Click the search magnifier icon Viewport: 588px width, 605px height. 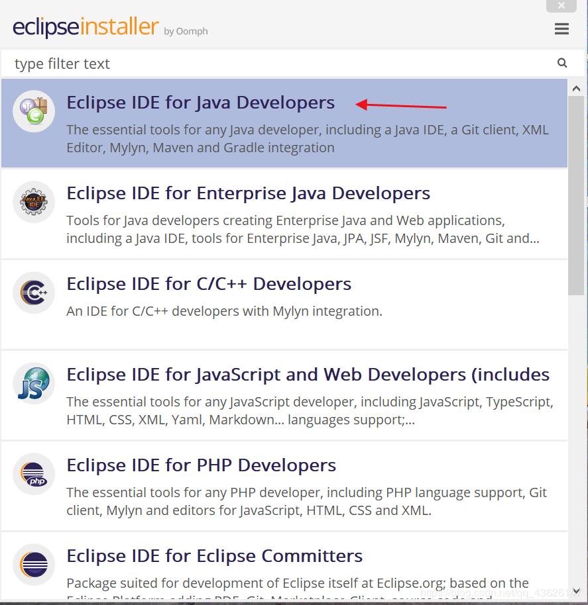(x=562, y=63)
